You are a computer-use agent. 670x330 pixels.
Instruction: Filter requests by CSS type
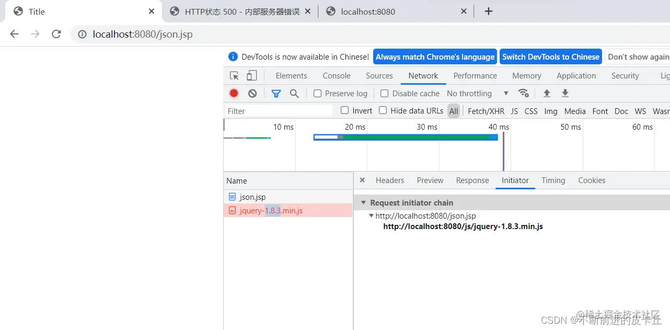point(531,111)
